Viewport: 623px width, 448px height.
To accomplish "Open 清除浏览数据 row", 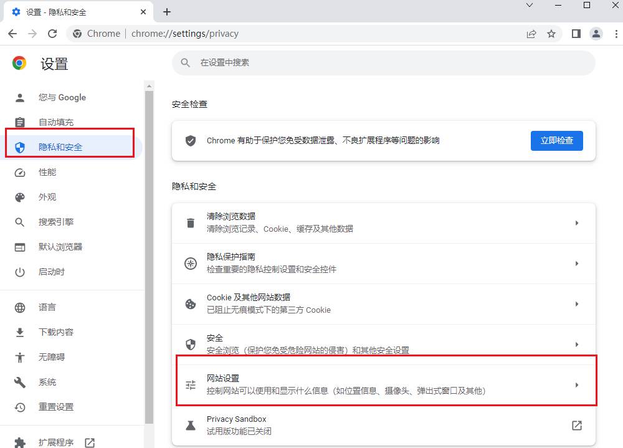I will pos(384,223).
